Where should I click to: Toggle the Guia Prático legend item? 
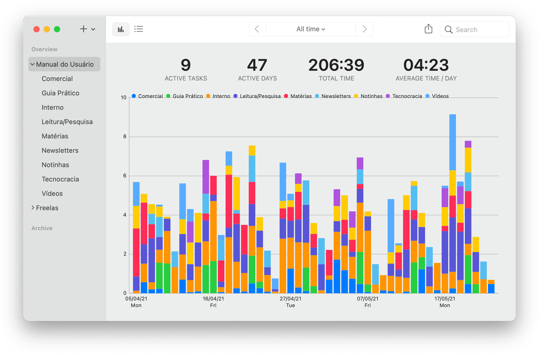point(187,96)
